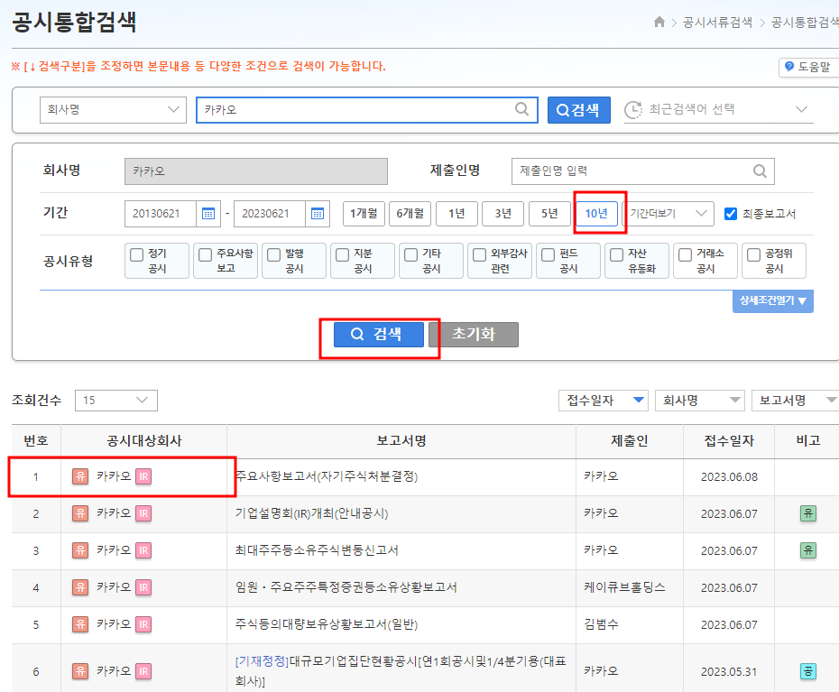Image resolution: width=839 pixels, height=692 pixels.
Task: Check the 정기공시 disclosure type
Action: [137, 254]
